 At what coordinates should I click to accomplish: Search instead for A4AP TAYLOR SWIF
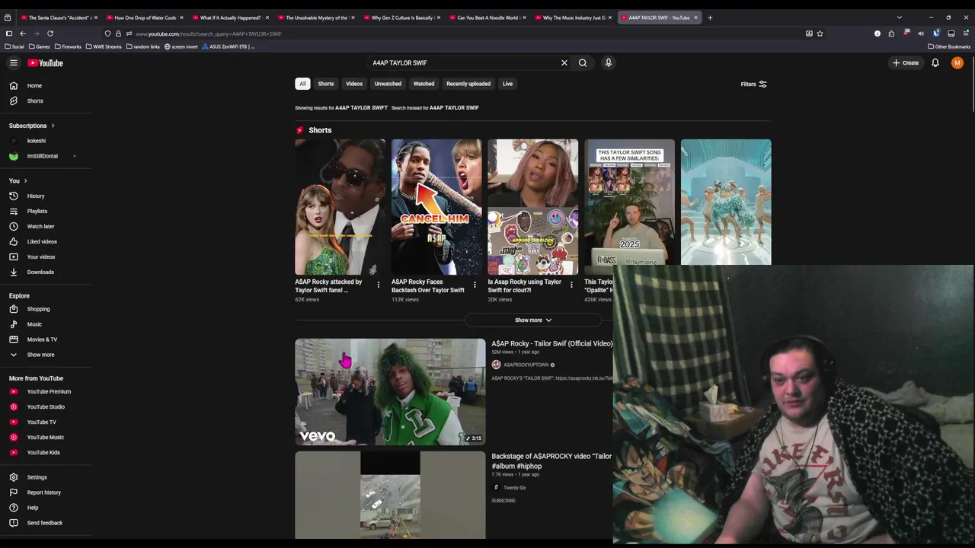[454, 108]
